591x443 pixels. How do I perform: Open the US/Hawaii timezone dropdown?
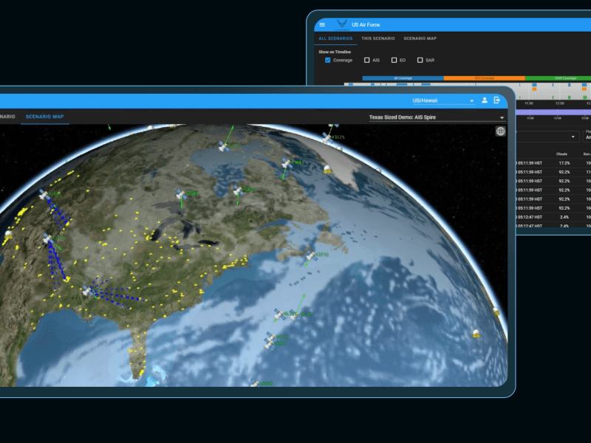pos(443,100)
